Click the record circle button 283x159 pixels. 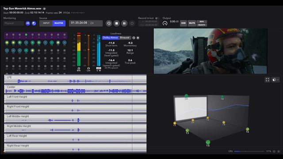(132, 23)
